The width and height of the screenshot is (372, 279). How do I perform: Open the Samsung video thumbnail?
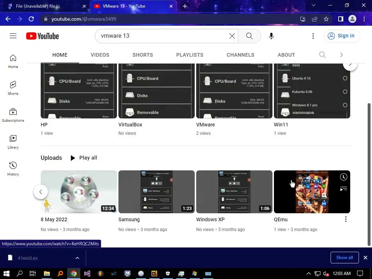point(156,192)
